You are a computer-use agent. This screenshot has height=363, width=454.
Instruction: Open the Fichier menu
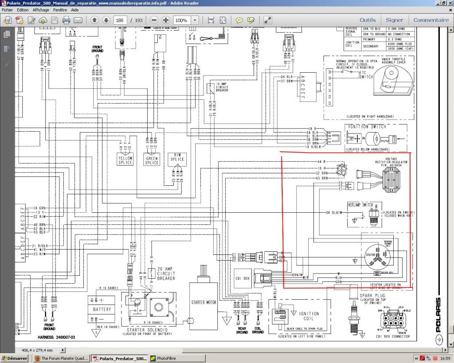pyautogui.click(x=7, y=10)
